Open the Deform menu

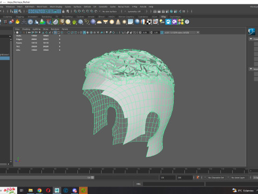(x=87, y=6)
